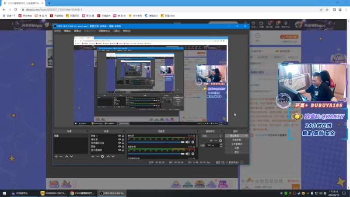Toggle visibility eye of 媒体源 source
350x197 pixels.
119,139
